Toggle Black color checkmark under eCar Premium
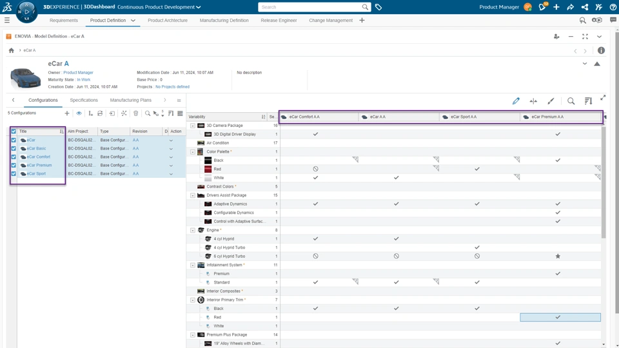The image size is (619, 348). pyautogui.click(x=558, y=160)
